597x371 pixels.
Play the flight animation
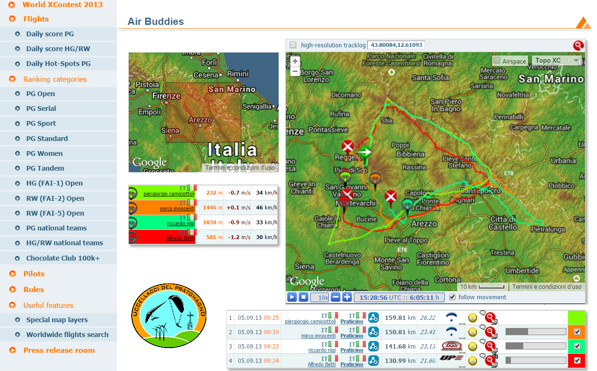click(x=292, y=297)
